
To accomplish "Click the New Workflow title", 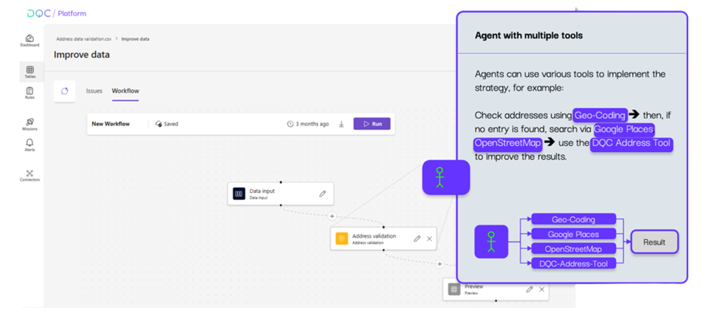I will pos(111,124).
